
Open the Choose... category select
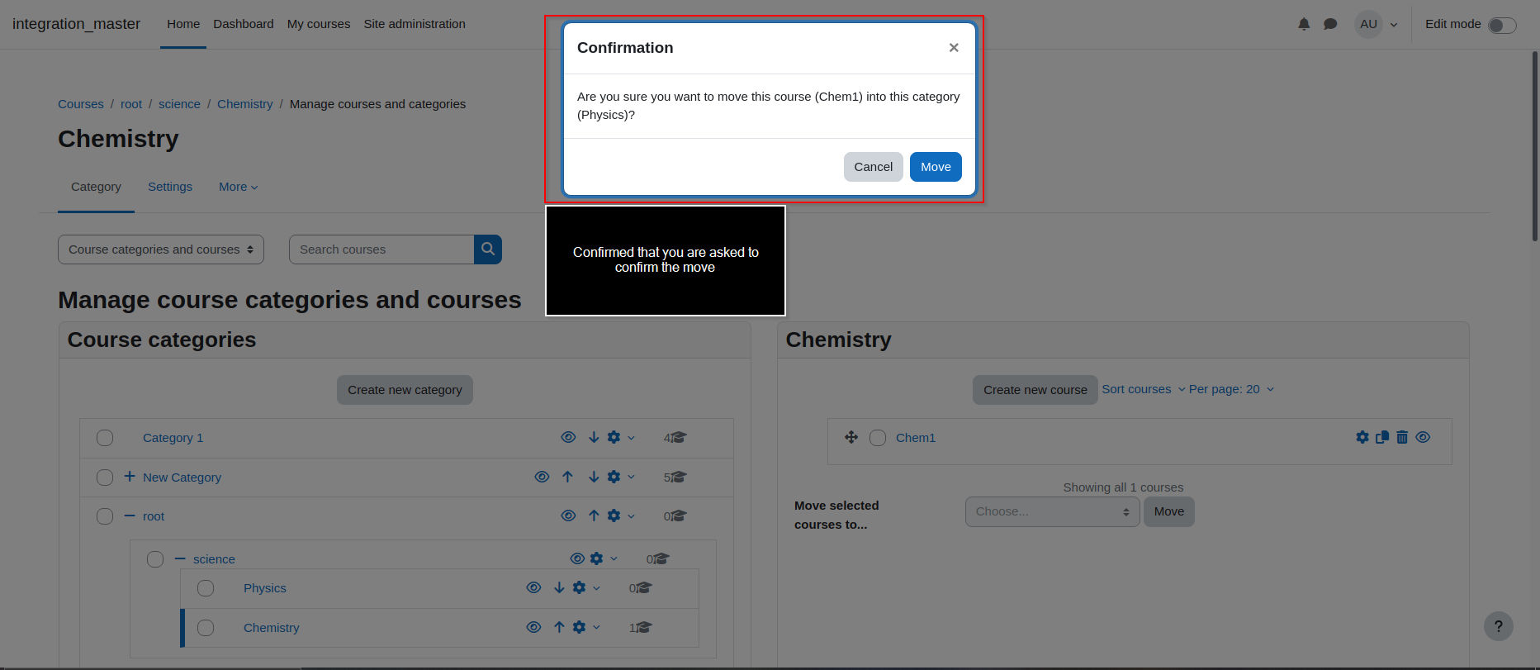(x=1053, y=511)
